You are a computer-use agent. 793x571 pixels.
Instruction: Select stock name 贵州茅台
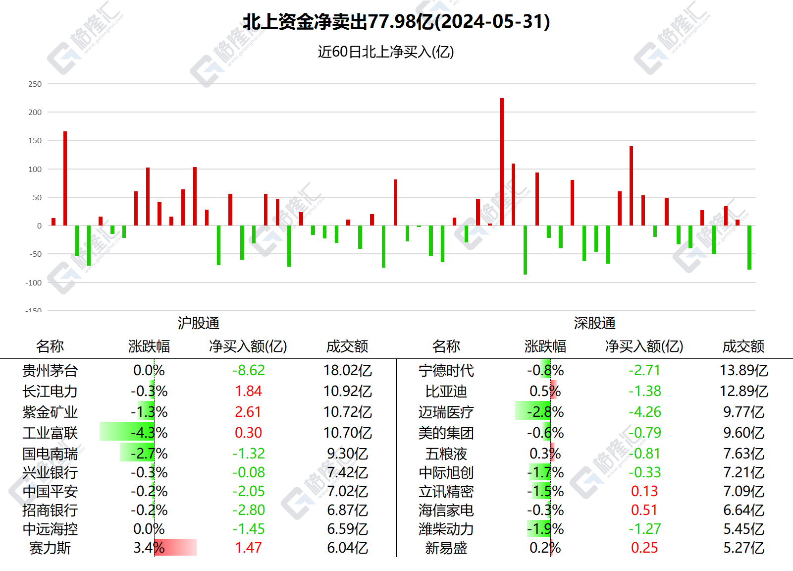(x=50, y=370)
